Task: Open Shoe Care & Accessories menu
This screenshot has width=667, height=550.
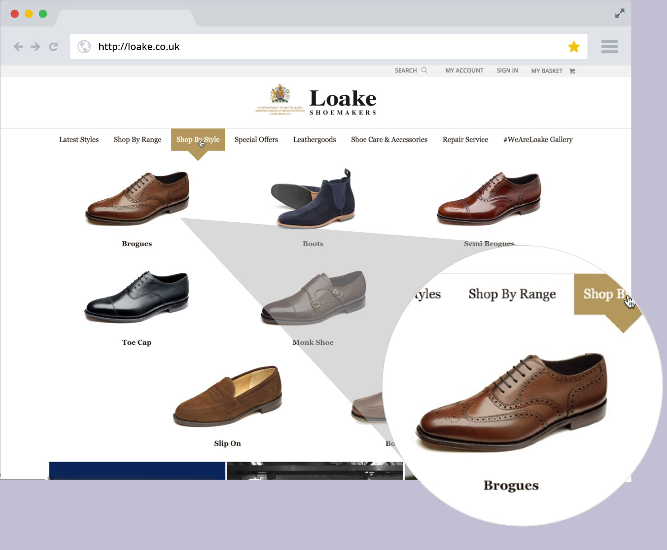Action: point(389,140)
